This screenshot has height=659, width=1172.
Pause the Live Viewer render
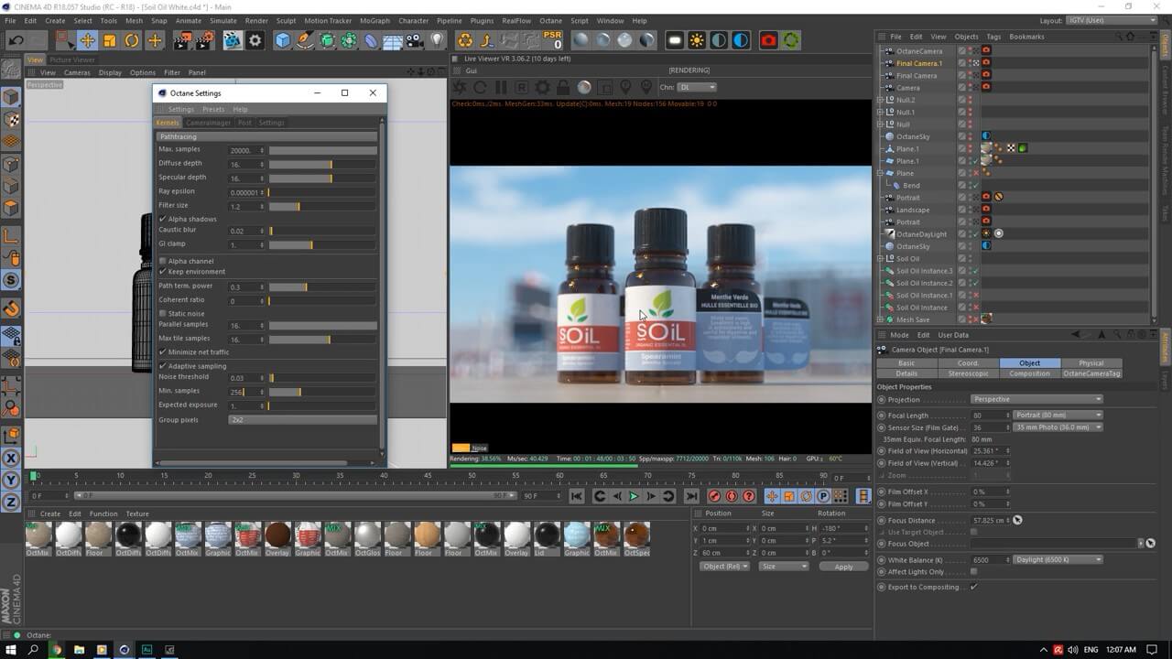[x=501, y=87]
